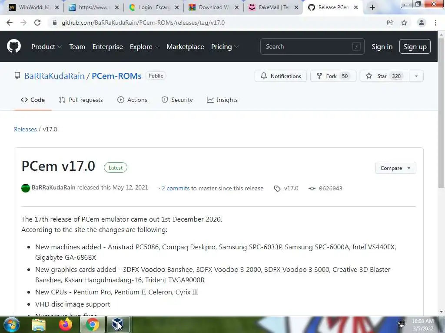
Task: Star the PCem-ROMs repository
Action: 385,76
